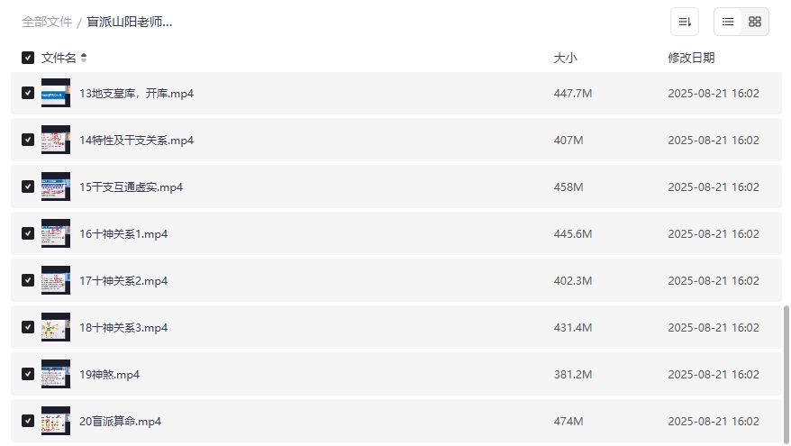Sort by the 大小 column header
This screenshot has height=446, width=791.
click(x=565, y=58)
